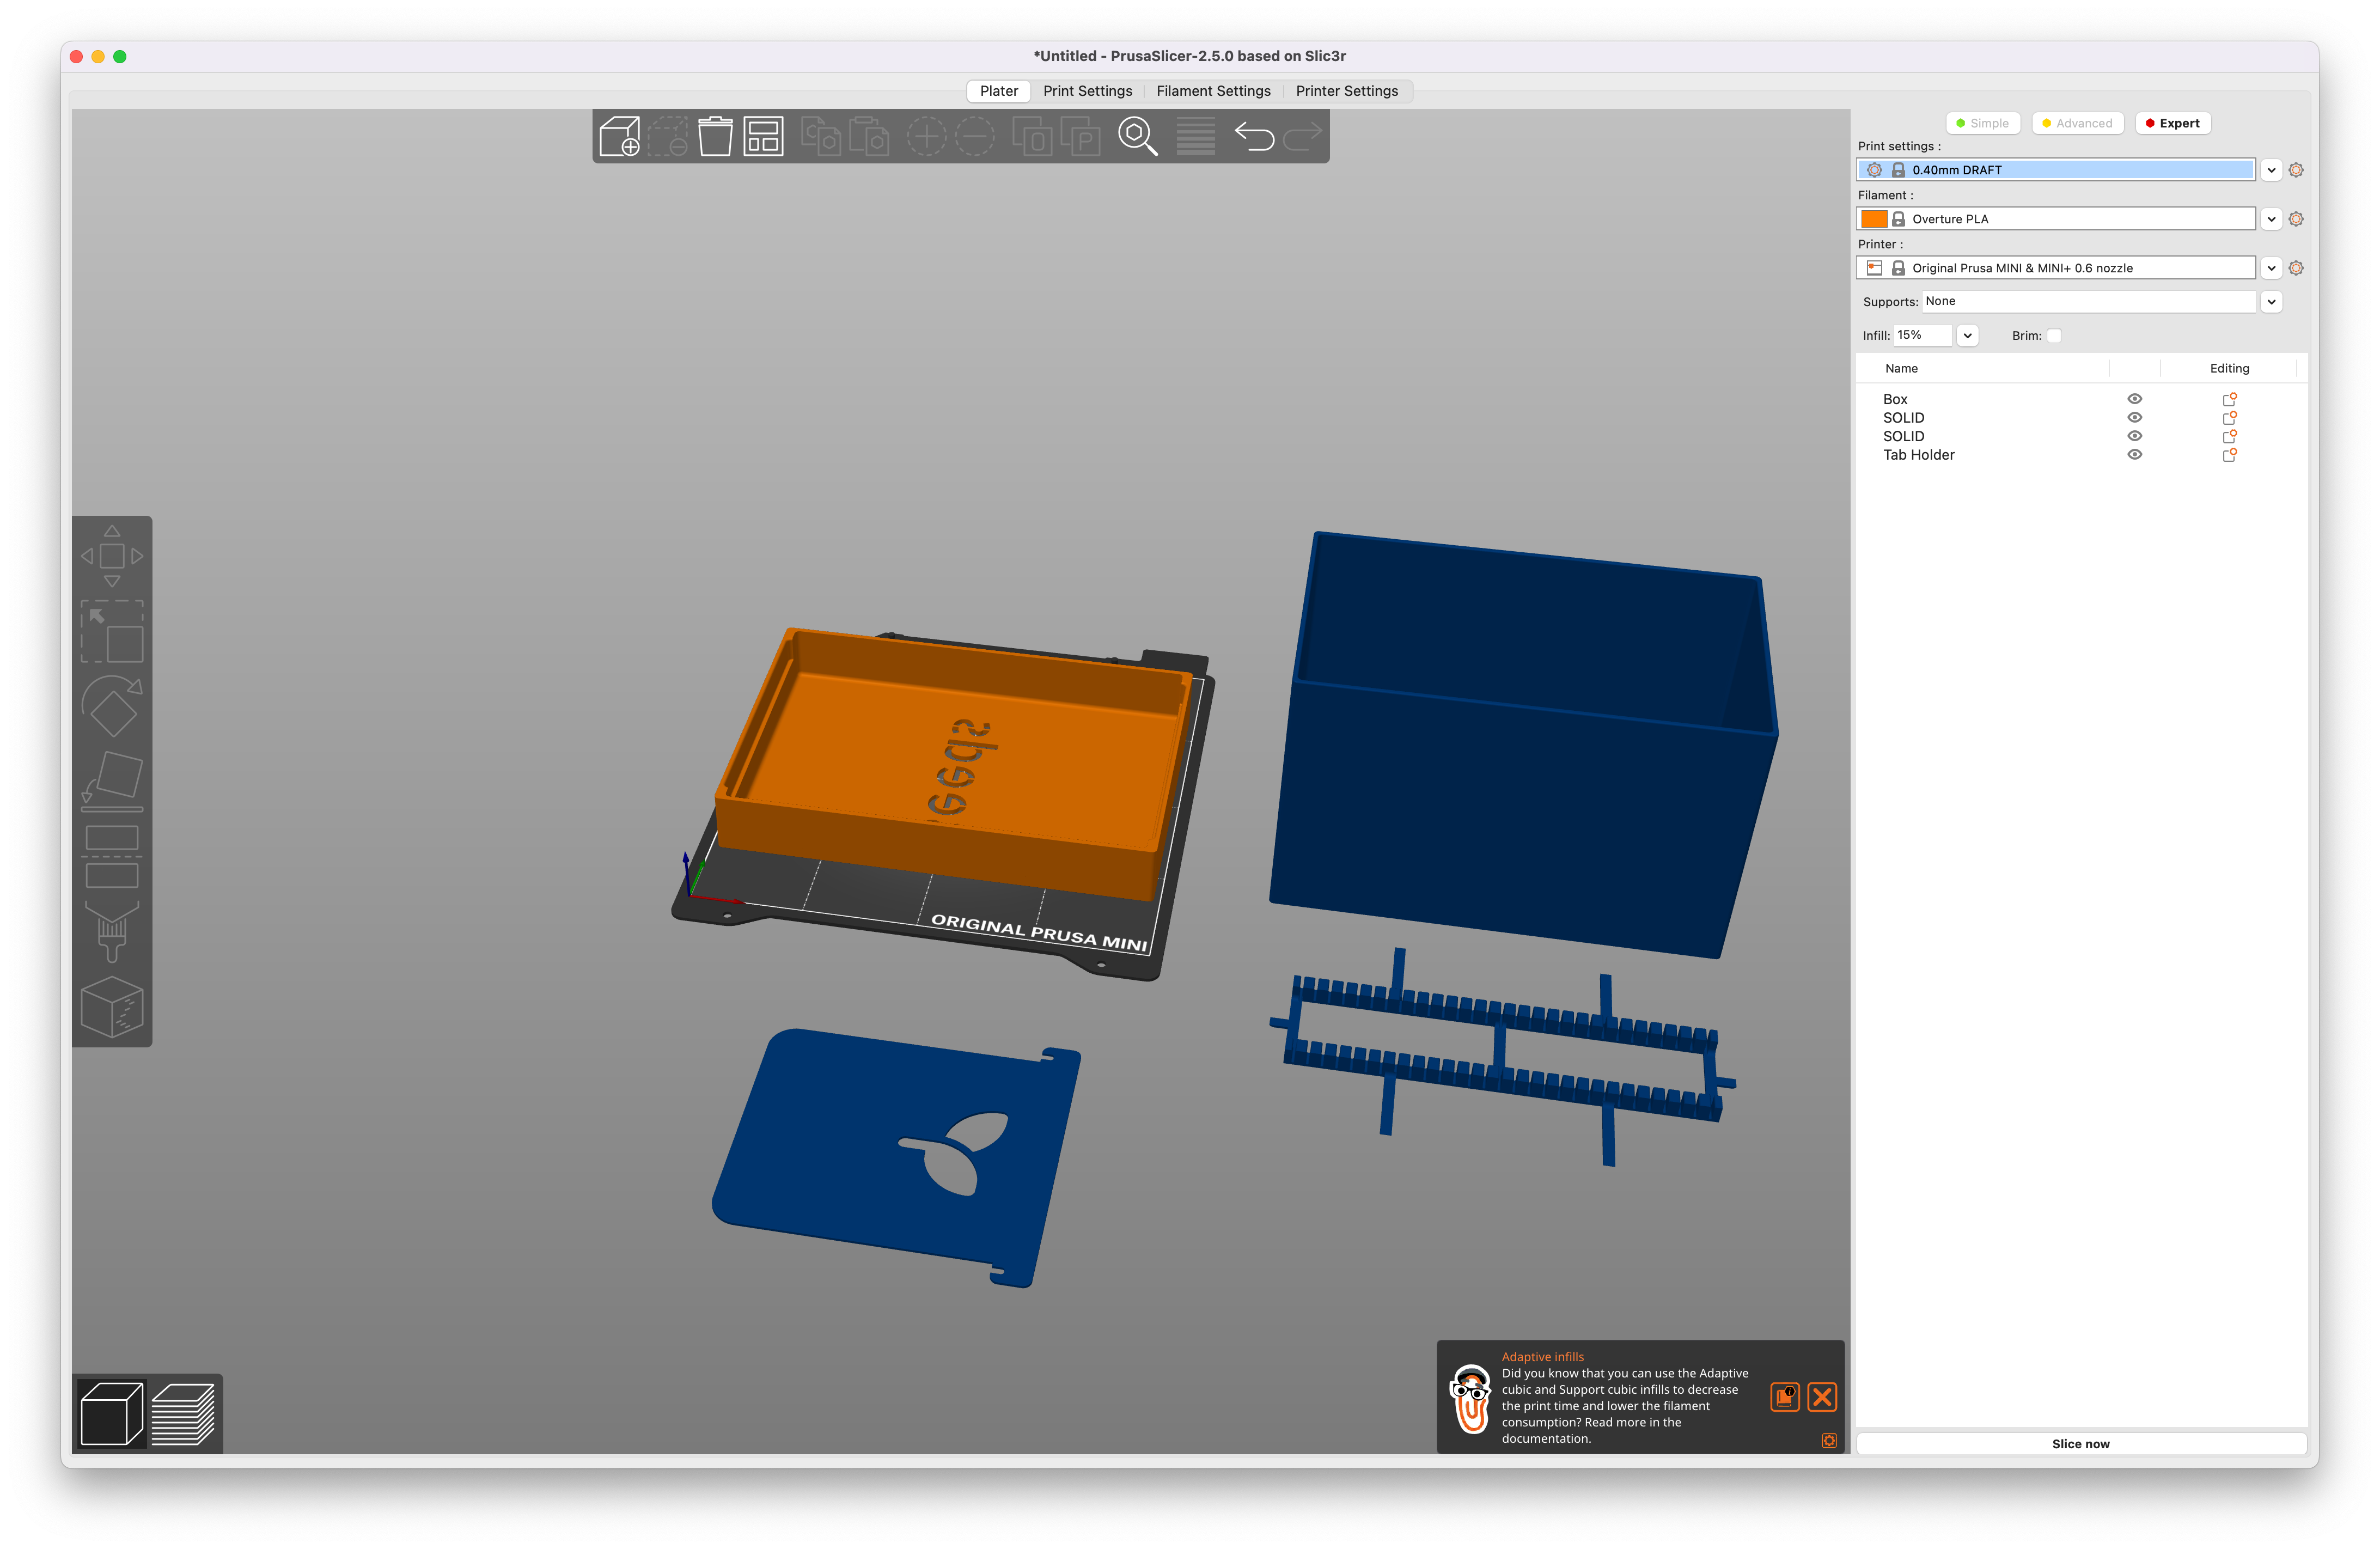The height and width of the screenshot is (1549, 2380).
Task: Select Tab Holder in object list
Action: coord(1918,455)
